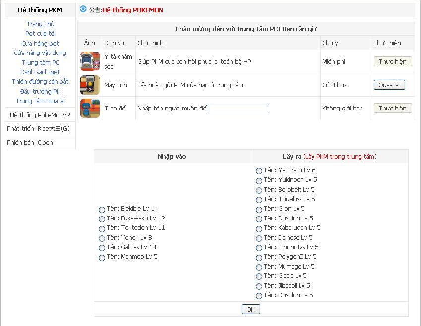Select Hipopotas Lv 5 radio button
Viewport: 421px width, 326px height.
pyautogui.click(x=259, y=248)
